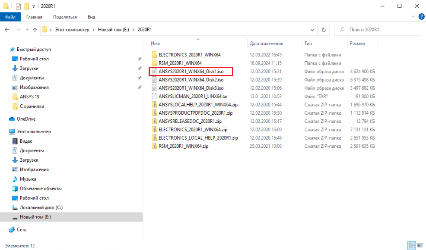Image resolution: width=426 pixels, height=250 pixels.
Task: Select Новый том (E:) in navigation pane
Action: (x=71, y=217)
